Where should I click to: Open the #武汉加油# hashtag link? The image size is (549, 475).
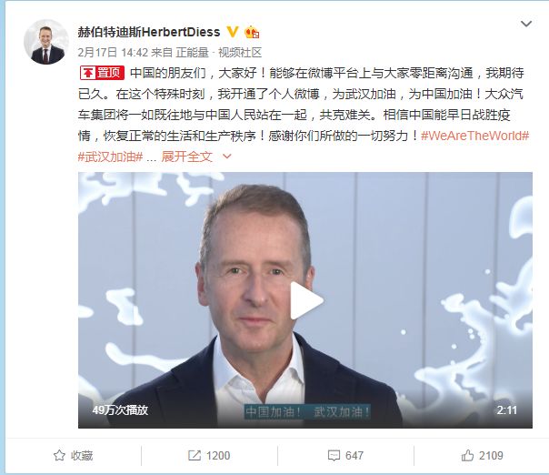[110, 157]
